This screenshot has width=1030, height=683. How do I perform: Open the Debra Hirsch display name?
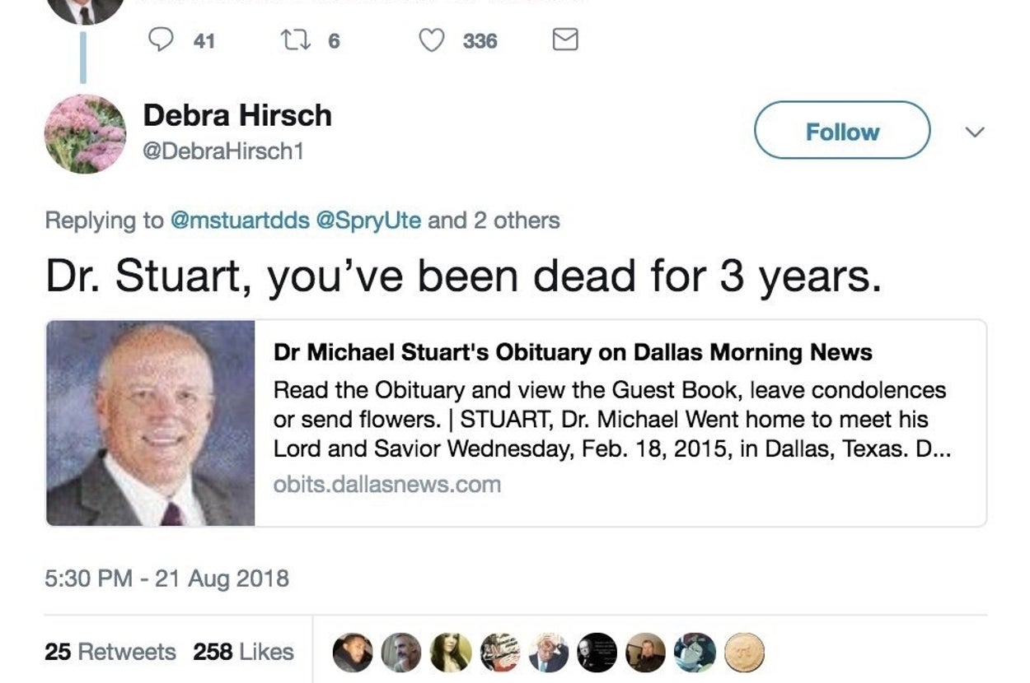(x=237, y=115)
